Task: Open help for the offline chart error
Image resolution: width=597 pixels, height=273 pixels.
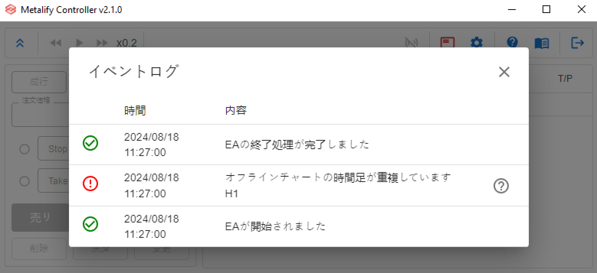Action: point(501,186)
